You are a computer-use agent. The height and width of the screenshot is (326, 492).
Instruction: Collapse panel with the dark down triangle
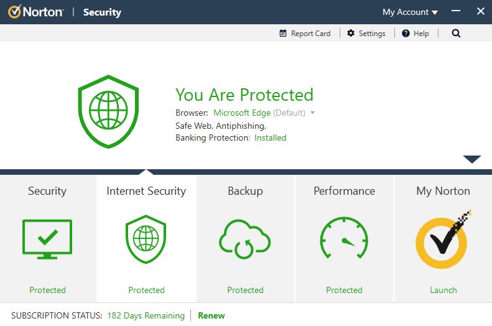(x=471, y=159)
